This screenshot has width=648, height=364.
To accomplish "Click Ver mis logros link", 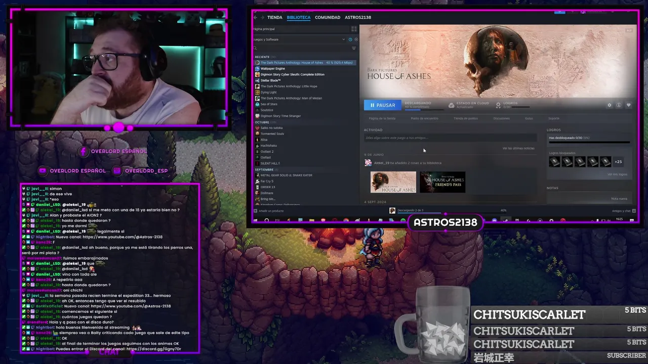I will click(617, 174).
